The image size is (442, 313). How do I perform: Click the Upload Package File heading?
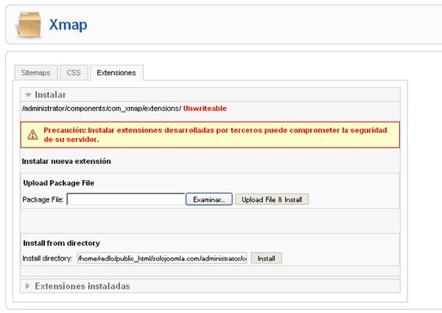58,182
